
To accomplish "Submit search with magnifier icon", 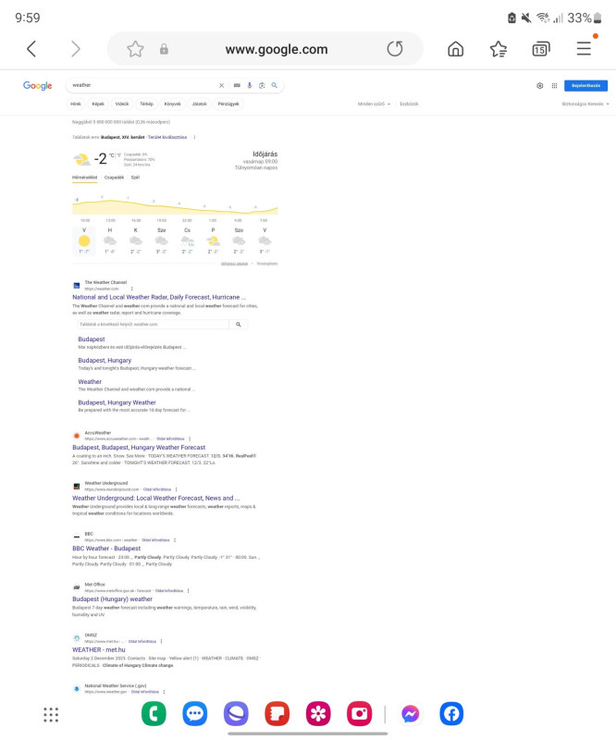I will [x=275, y=85].
